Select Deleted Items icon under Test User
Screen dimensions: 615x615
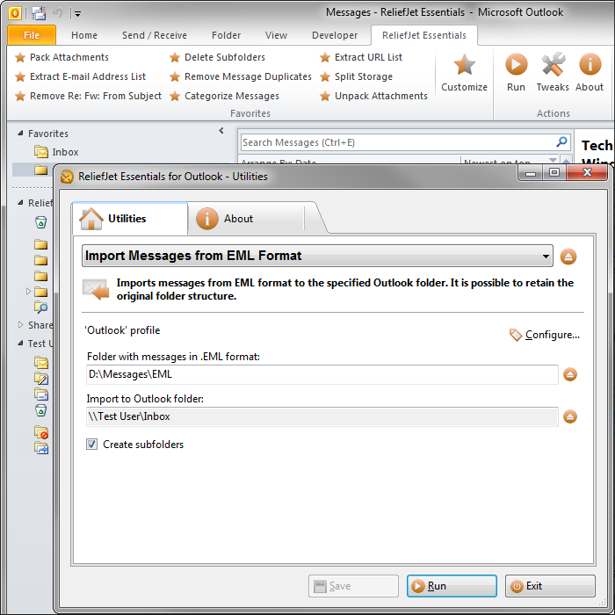coord(40,410)
